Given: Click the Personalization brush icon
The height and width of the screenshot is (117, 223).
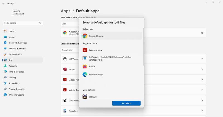Looking at the screenshot, I should tap(5, 54).
